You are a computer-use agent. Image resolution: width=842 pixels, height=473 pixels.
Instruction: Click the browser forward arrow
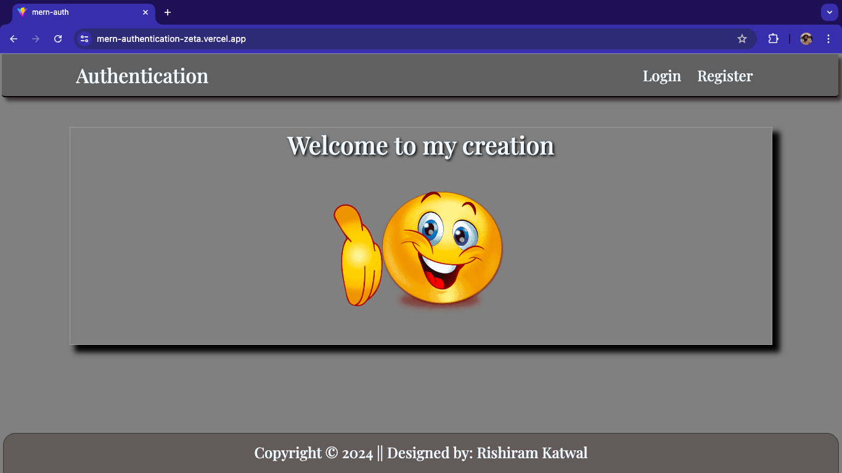pos(36,39)
